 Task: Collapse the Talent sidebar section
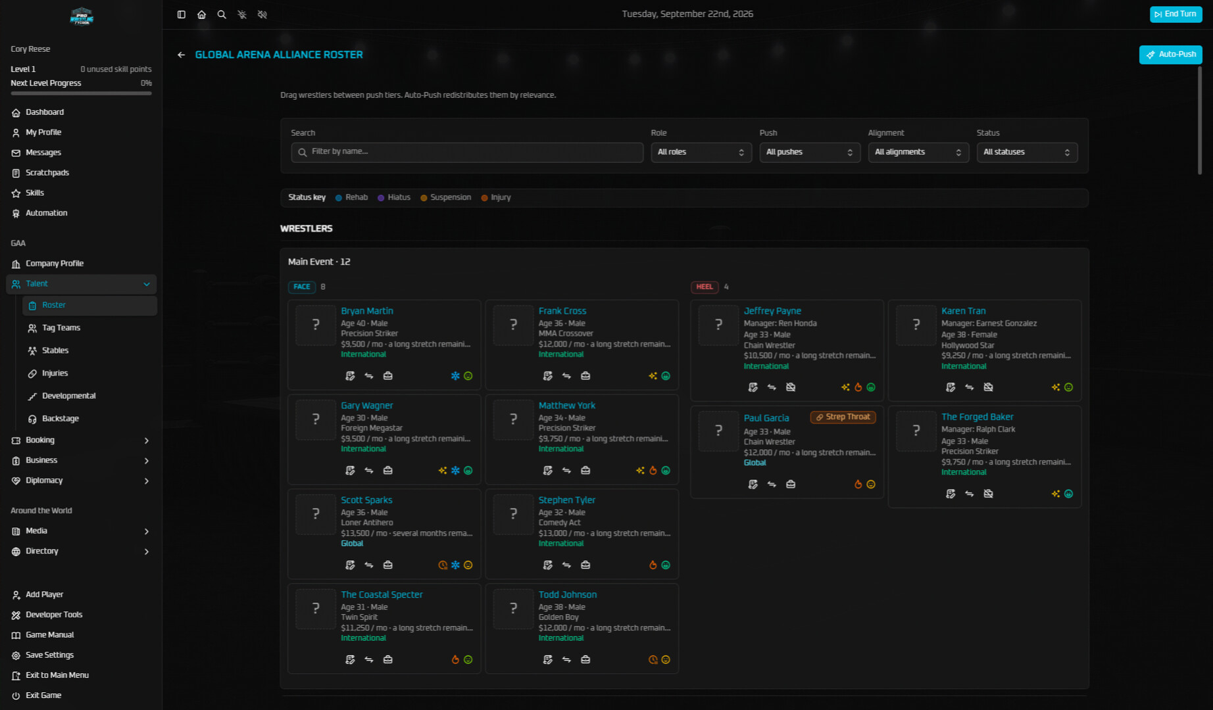point(82,284)
